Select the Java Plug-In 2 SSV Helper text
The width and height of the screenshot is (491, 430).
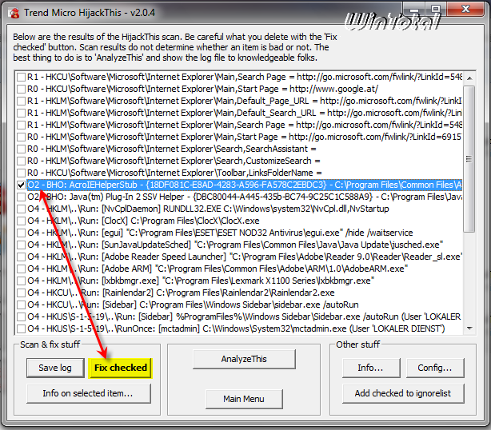(x=245, y=197)
